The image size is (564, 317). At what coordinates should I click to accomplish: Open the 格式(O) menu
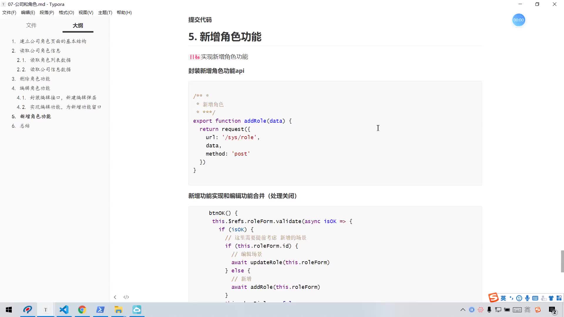(66, 12)
